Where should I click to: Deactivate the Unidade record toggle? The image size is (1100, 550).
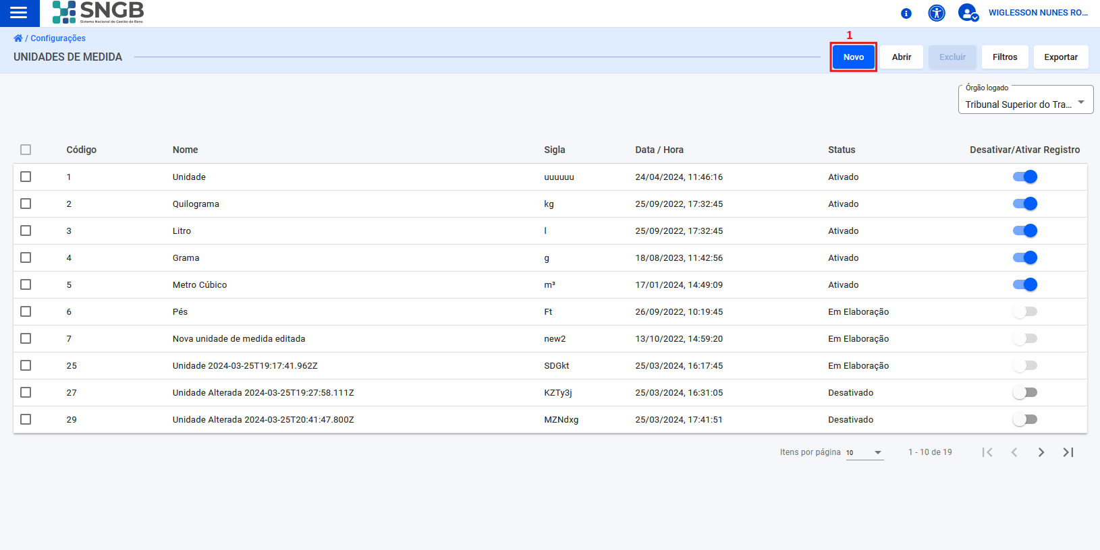(x=1025, y=177)
